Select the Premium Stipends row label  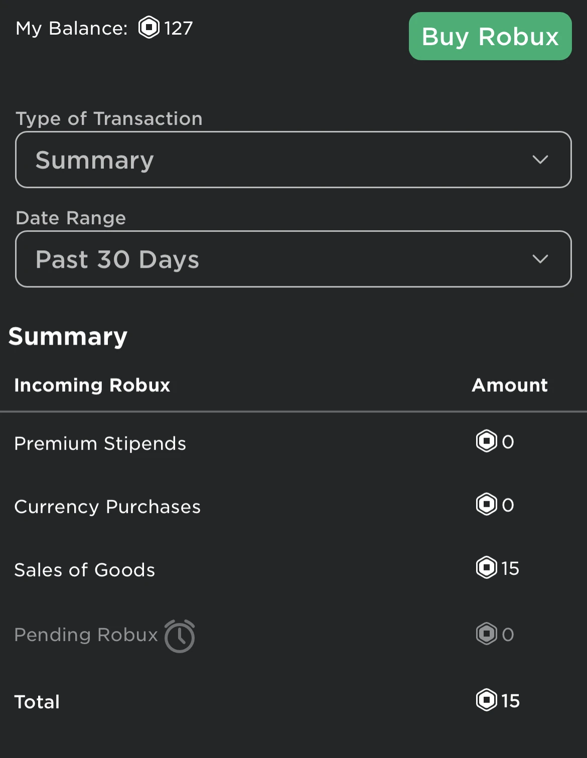100,443
